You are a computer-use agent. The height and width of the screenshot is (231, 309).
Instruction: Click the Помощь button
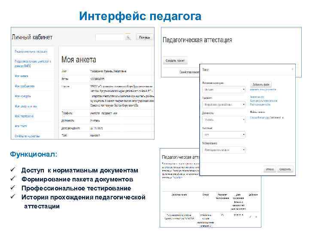pos(145,37)
